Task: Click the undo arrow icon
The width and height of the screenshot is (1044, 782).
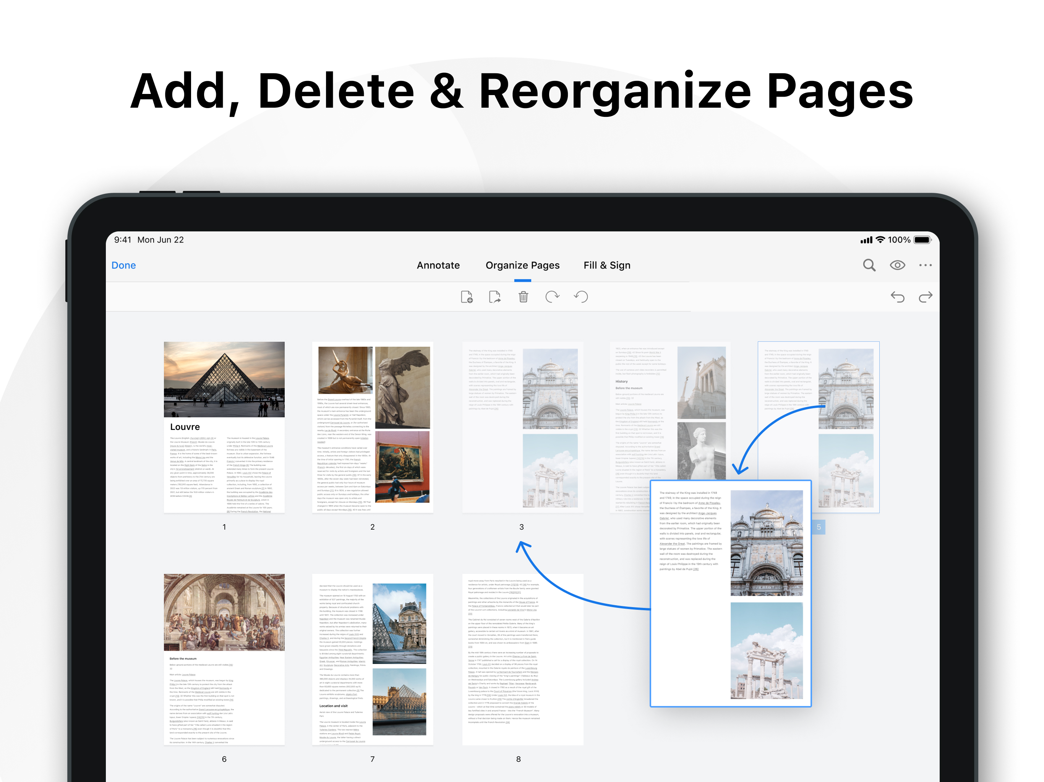Action: 897,297
